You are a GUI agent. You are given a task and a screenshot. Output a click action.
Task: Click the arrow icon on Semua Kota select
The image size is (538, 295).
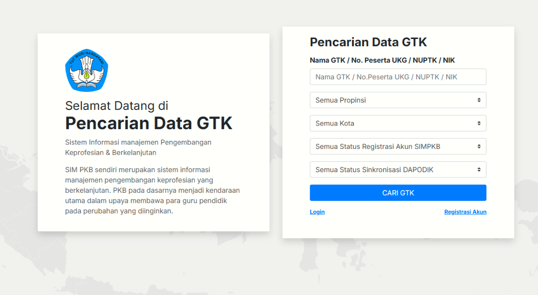coord(479,123)
